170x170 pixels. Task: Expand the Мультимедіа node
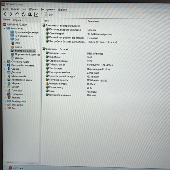tap(5, 76)
